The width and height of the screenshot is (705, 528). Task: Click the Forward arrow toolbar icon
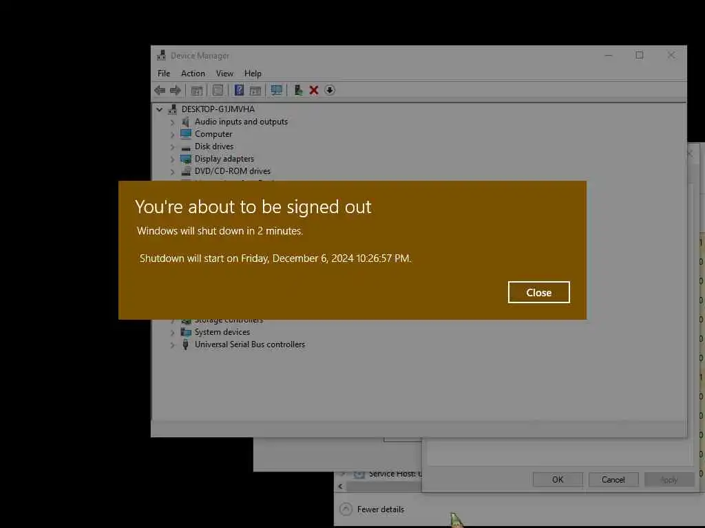[x=176, y=90]
